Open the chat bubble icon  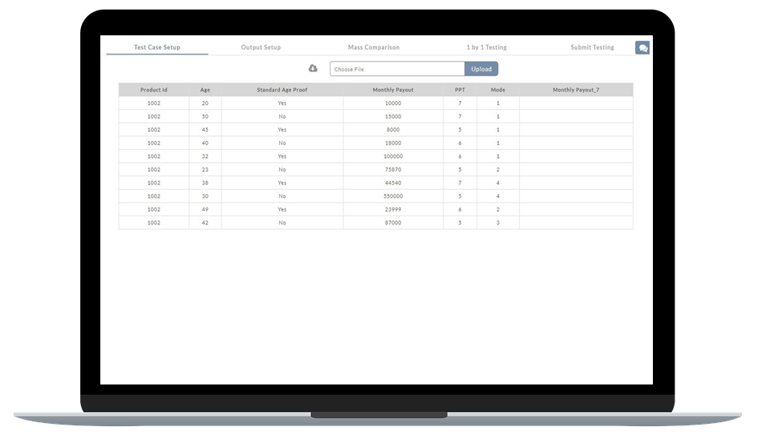click(642, 48)
